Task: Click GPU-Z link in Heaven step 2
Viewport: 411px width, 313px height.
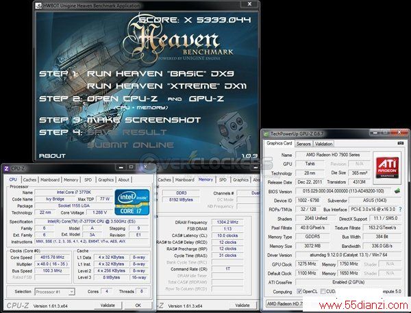Action: click(206, 99)
